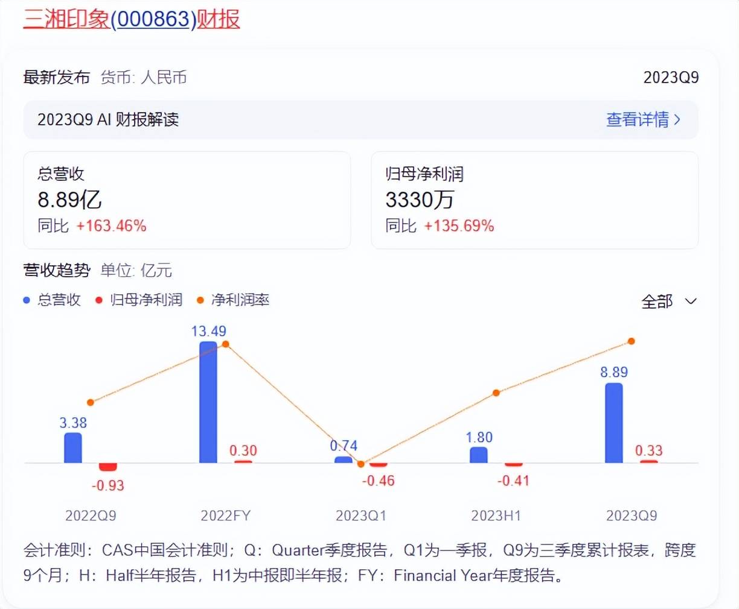This screenshot has height=609, width=739.
Task: Click the 2022FY revenue bar 13.49
Action: coord(208,402)
